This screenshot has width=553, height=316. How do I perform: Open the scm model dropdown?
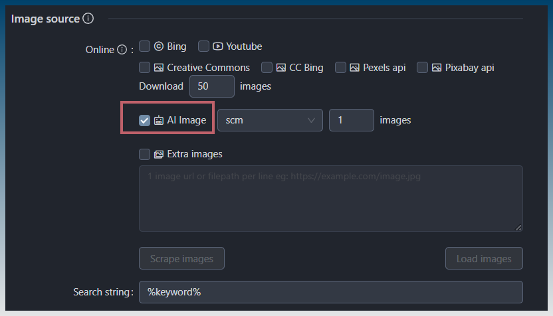(x=270, y=120)
